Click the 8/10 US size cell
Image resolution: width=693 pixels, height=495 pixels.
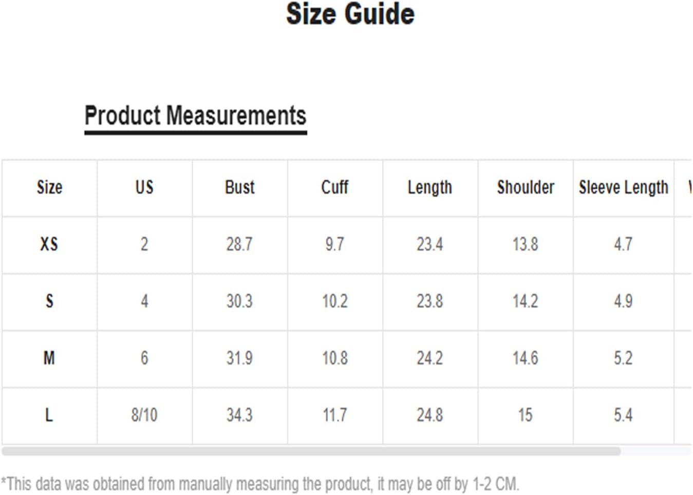pyautogui.click(x=144, y=415)
